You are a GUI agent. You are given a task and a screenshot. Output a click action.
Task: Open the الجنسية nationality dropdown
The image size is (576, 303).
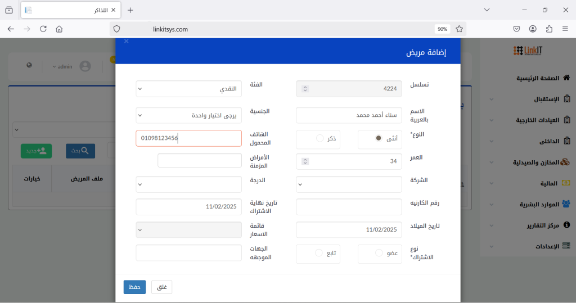(x=188, y=115)
